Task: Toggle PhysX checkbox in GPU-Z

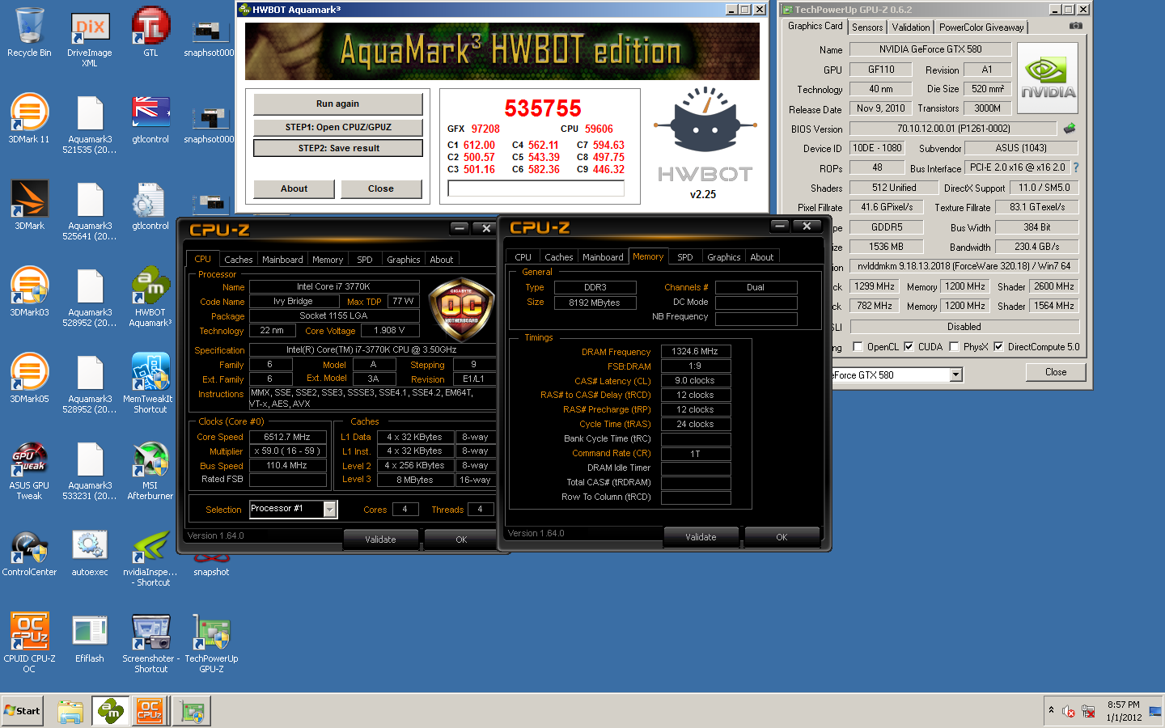Action: tap(954, 346)
